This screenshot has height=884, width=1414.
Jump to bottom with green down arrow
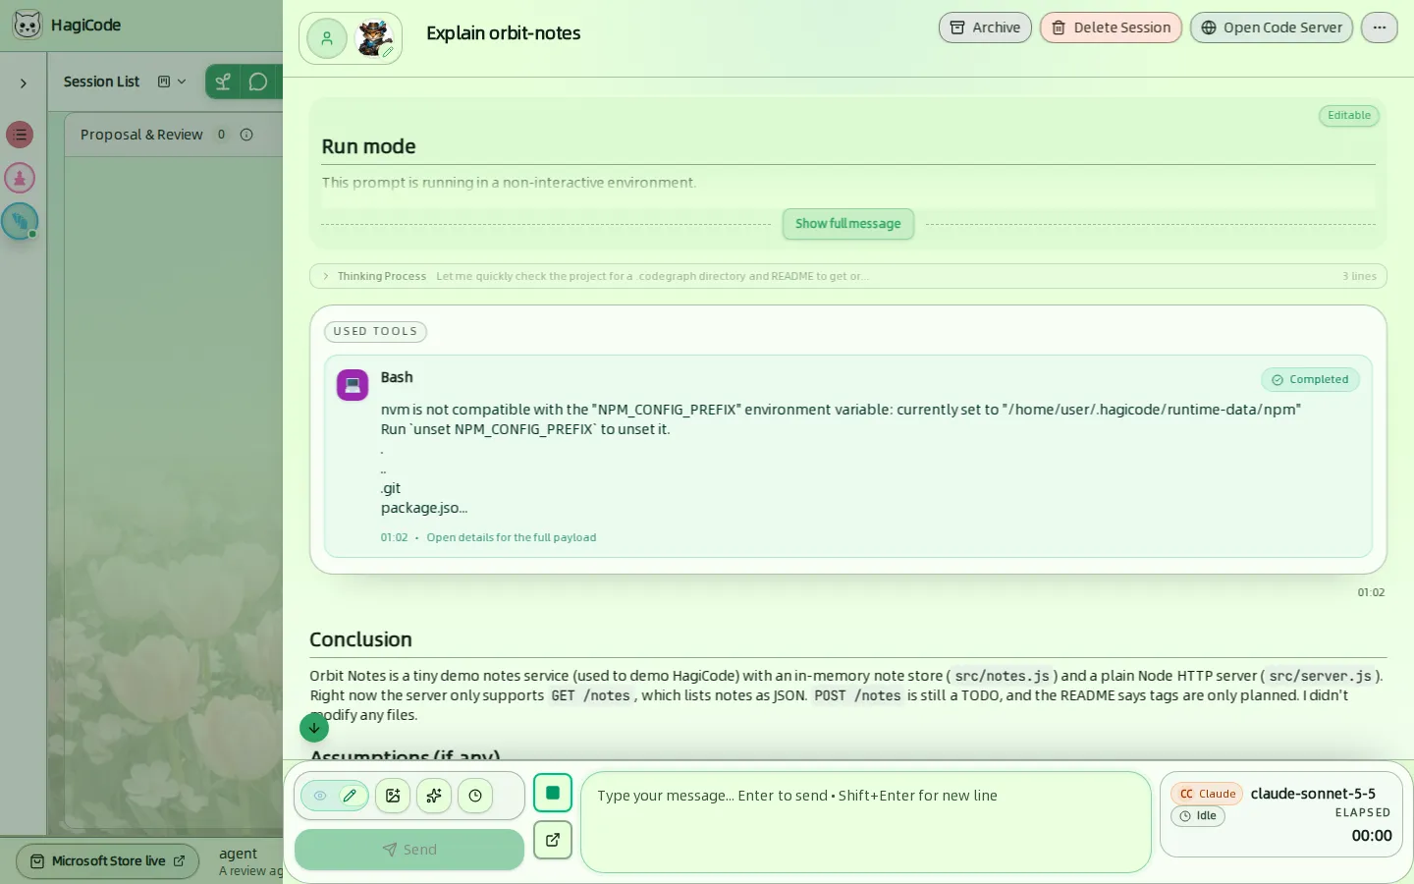point(314,728)
